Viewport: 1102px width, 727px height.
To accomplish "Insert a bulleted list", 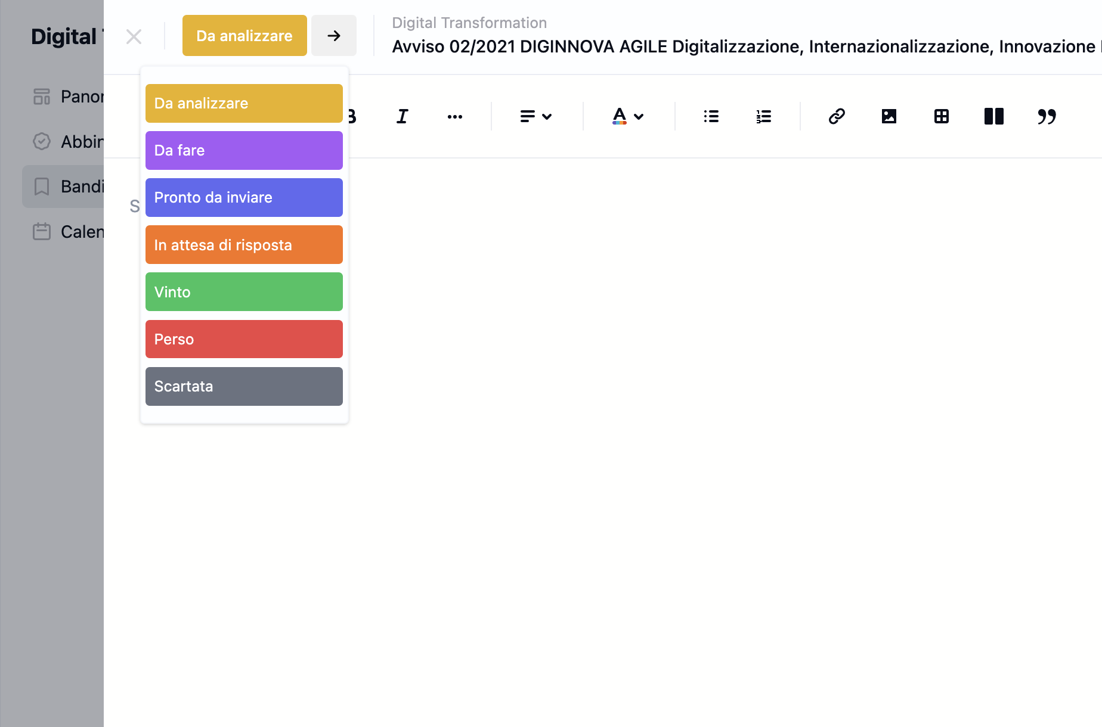I will point(711,116).
